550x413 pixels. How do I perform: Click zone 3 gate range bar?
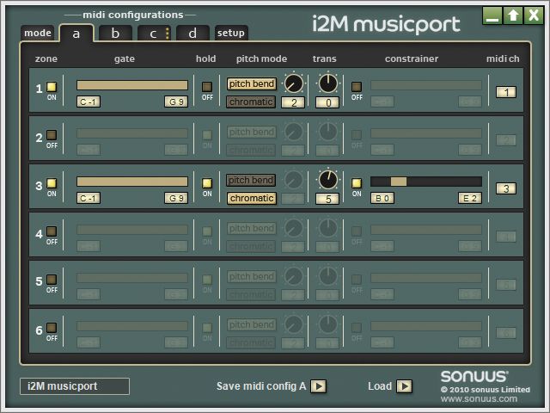click(132, 182)
